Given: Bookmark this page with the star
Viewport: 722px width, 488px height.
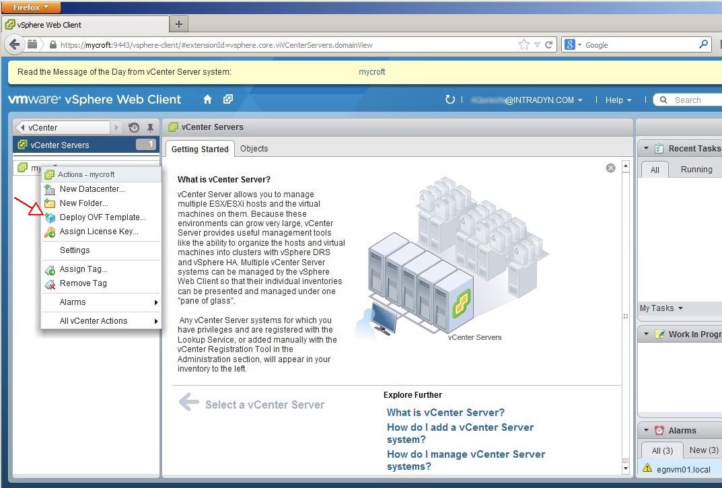Looking at the screenshot, I should point(524,44).
